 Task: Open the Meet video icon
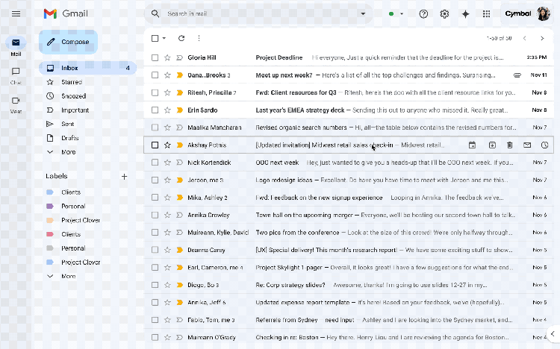(16, 100)
